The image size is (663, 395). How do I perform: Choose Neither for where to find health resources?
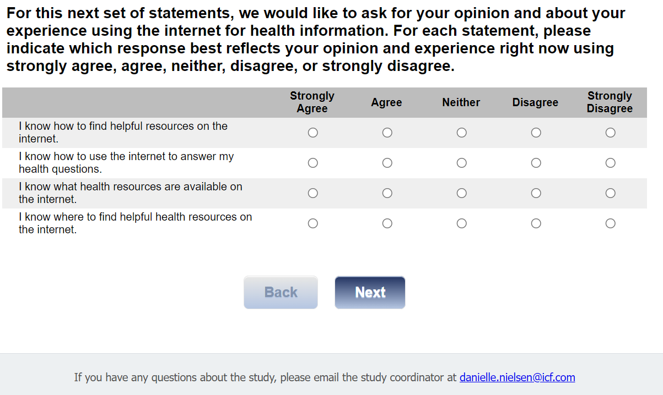pyautogui.click(x=462, y=223)
